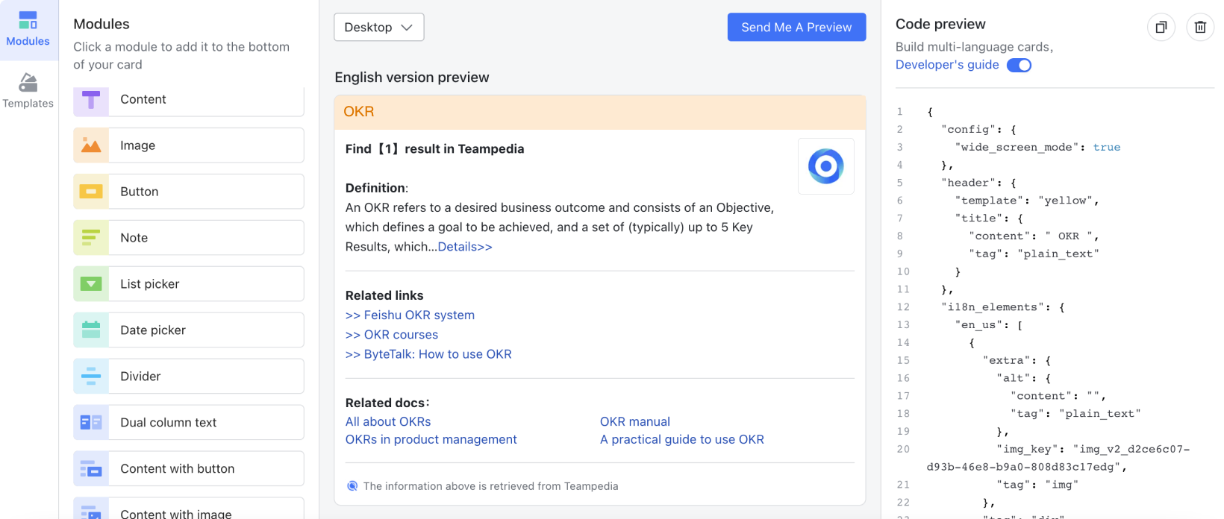Click the List picker module icon
This screenshot has width=1224, height=519.
pyautogui.click(x=91, y=284)
